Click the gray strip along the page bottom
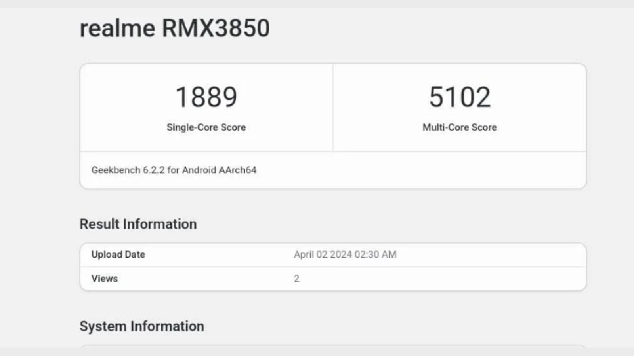Image resolution: width=634 pixels, height=356 pixels. pyautogui.click(x=317, y=352)
